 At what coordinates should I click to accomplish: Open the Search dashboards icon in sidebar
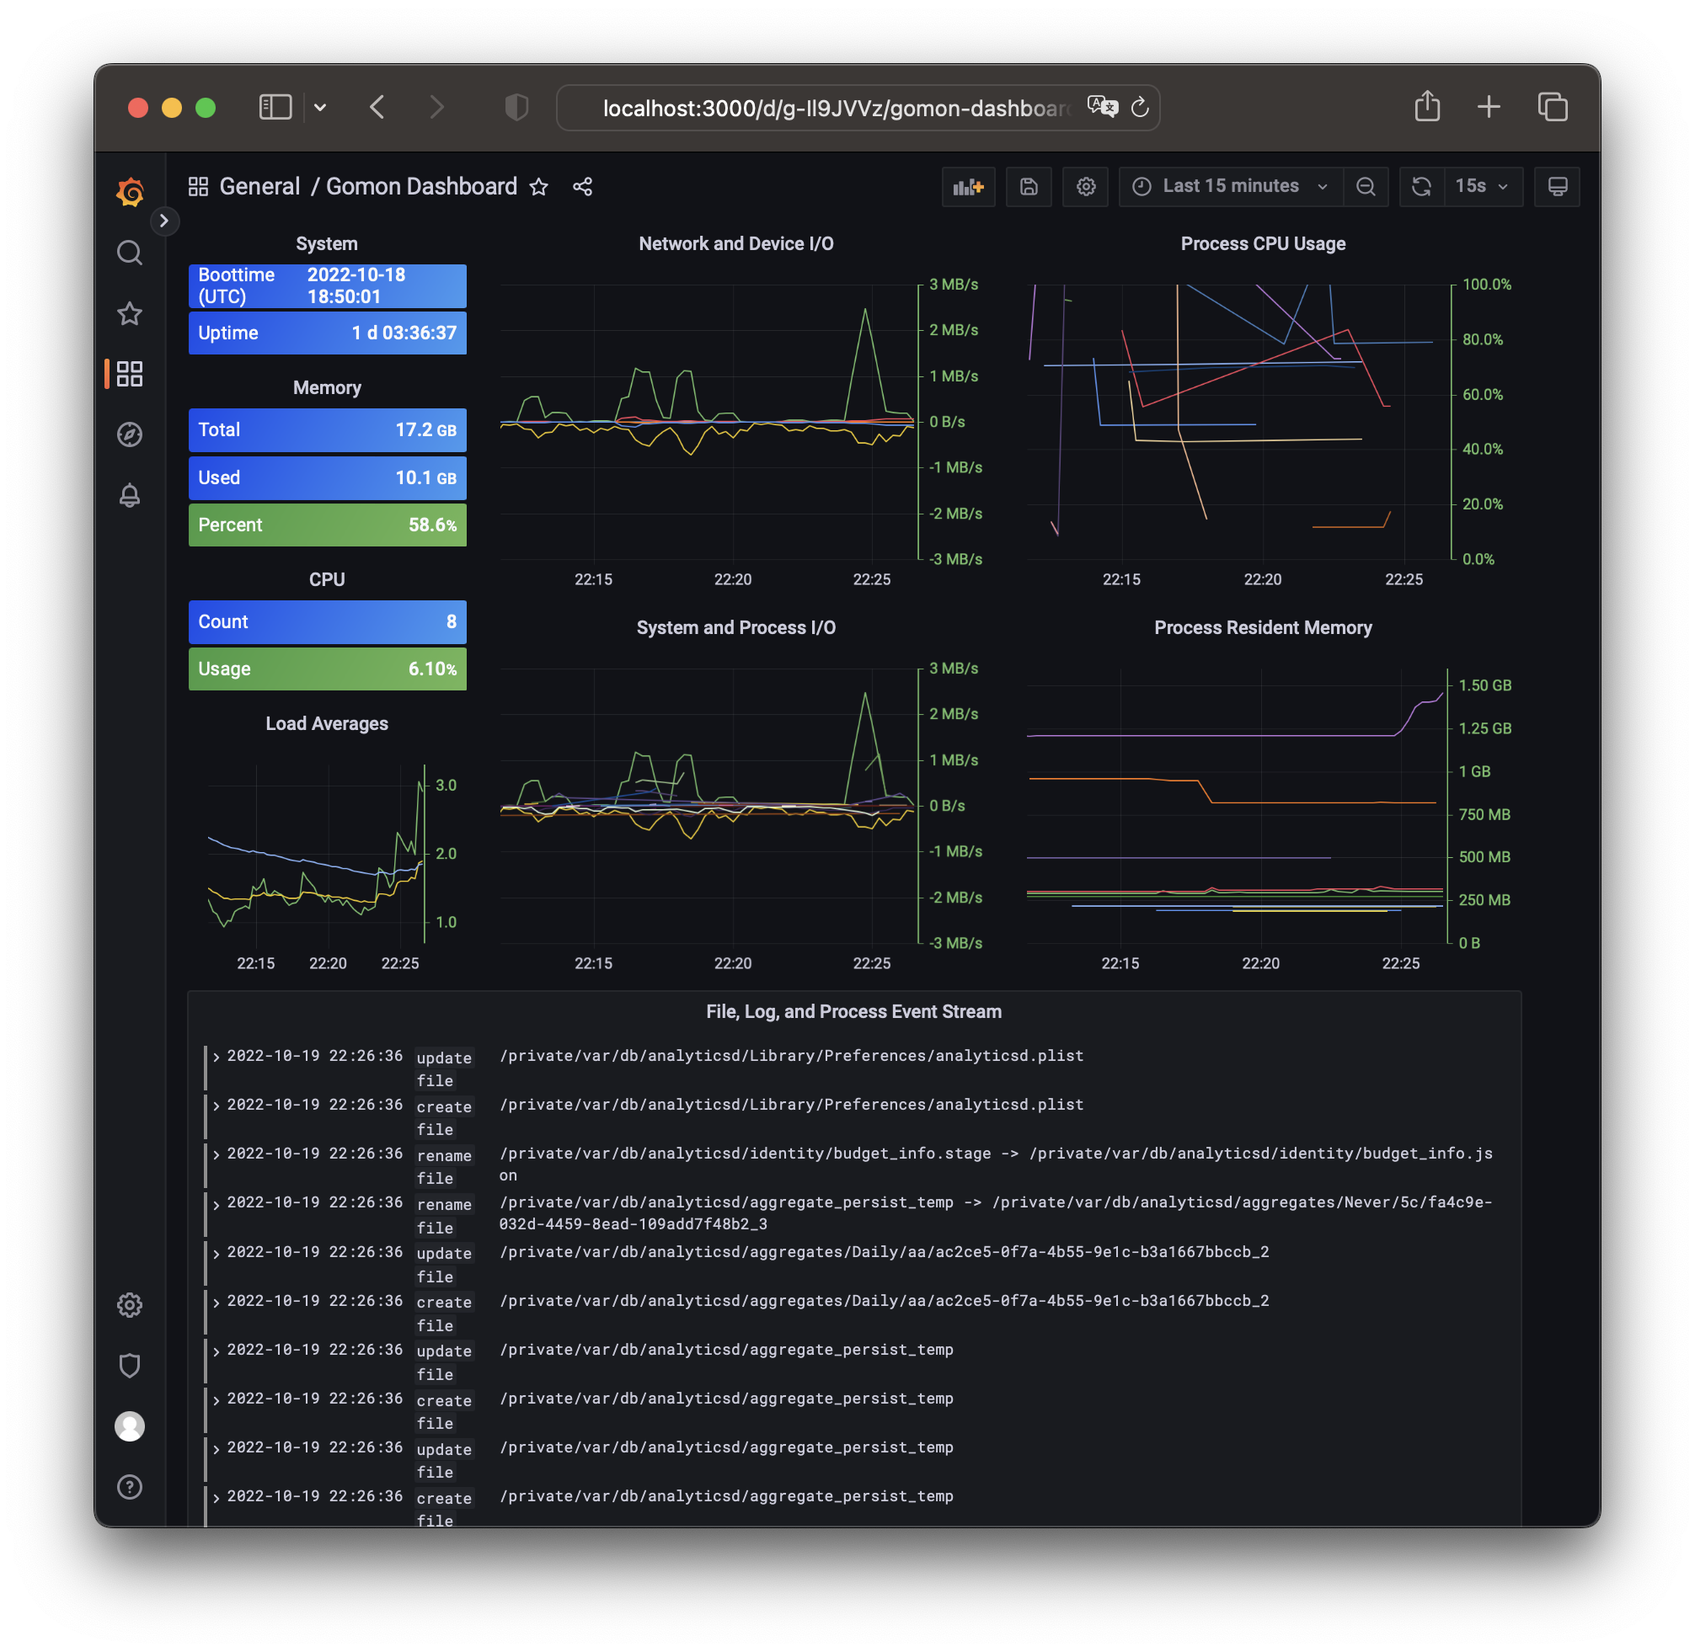click(x=131, y=253)
